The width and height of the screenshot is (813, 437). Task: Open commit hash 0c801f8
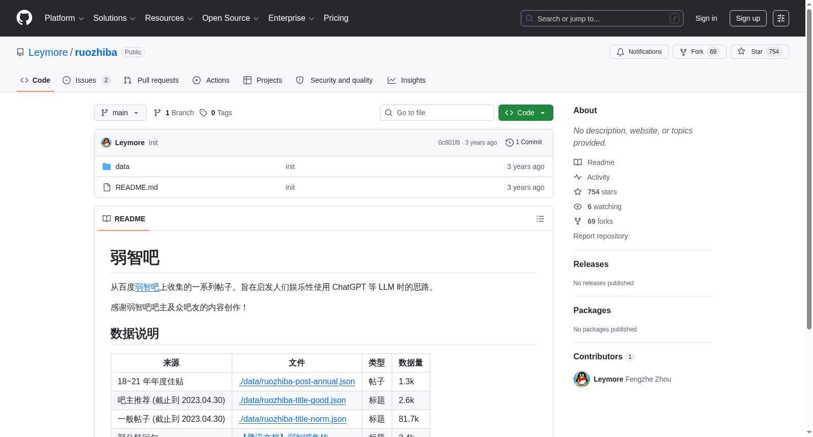(449, 143)
